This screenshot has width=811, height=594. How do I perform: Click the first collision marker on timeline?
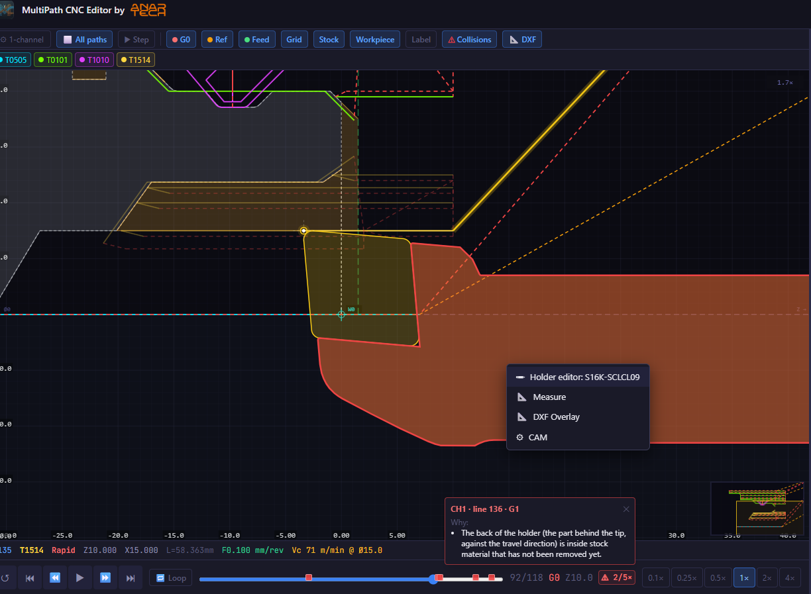click(309, 578)
